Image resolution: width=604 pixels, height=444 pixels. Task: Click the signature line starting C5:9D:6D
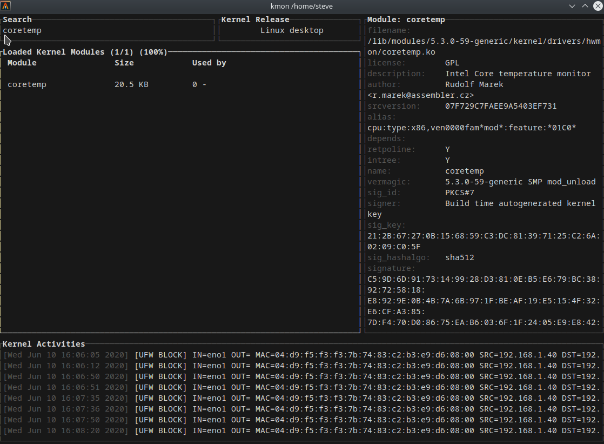[484, 279]
